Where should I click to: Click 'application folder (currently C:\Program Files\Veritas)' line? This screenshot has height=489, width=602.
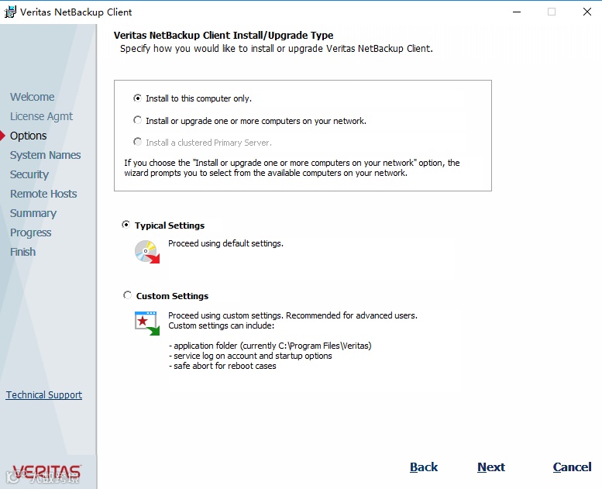270,346
